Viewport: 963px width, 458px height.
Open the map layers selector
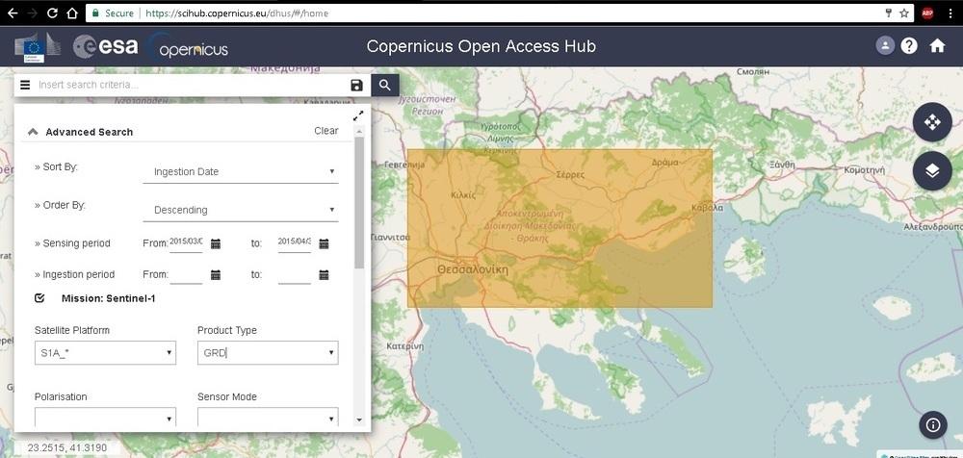coord(932,170)
